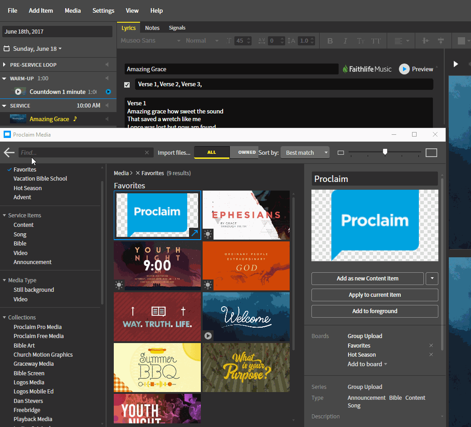
Task: Mute the Service section
Action: pos(107,105)
